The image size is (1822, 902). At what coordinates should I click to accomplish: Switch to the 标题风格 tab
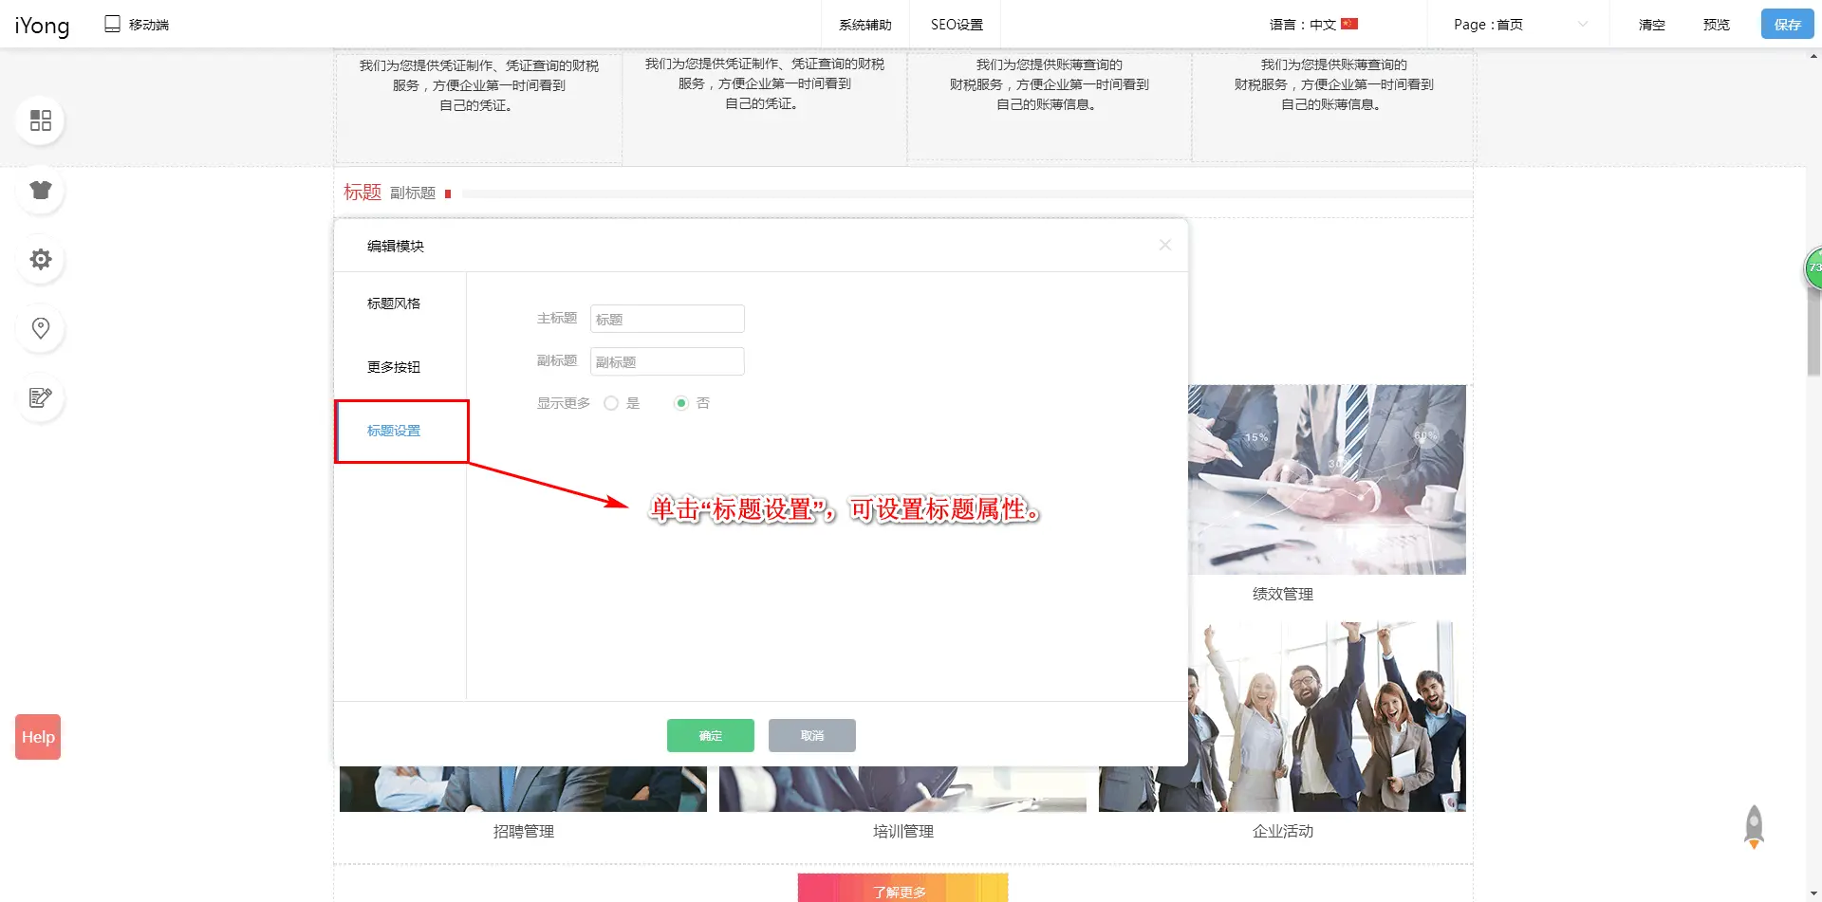(x=394, y=304)
